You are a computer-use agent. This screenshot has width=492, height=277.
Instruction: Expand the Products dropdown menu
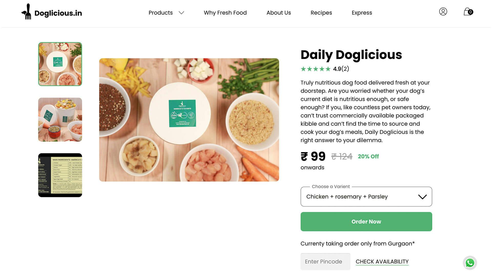click(166, 13)
